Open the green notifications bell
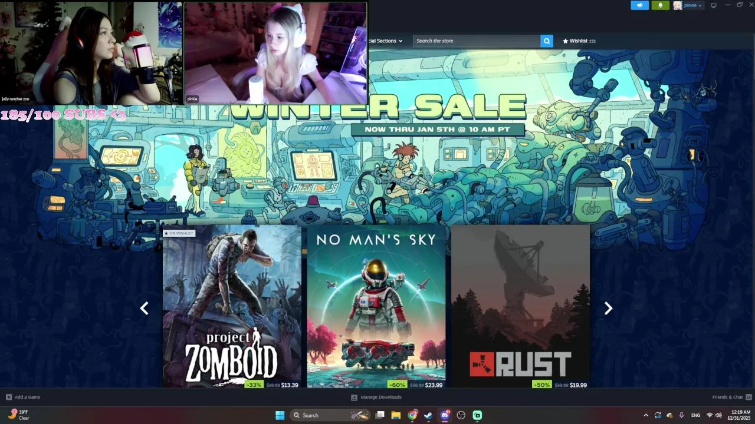The height and width of the screenshot is (424, 755). (x=660, y=5)
